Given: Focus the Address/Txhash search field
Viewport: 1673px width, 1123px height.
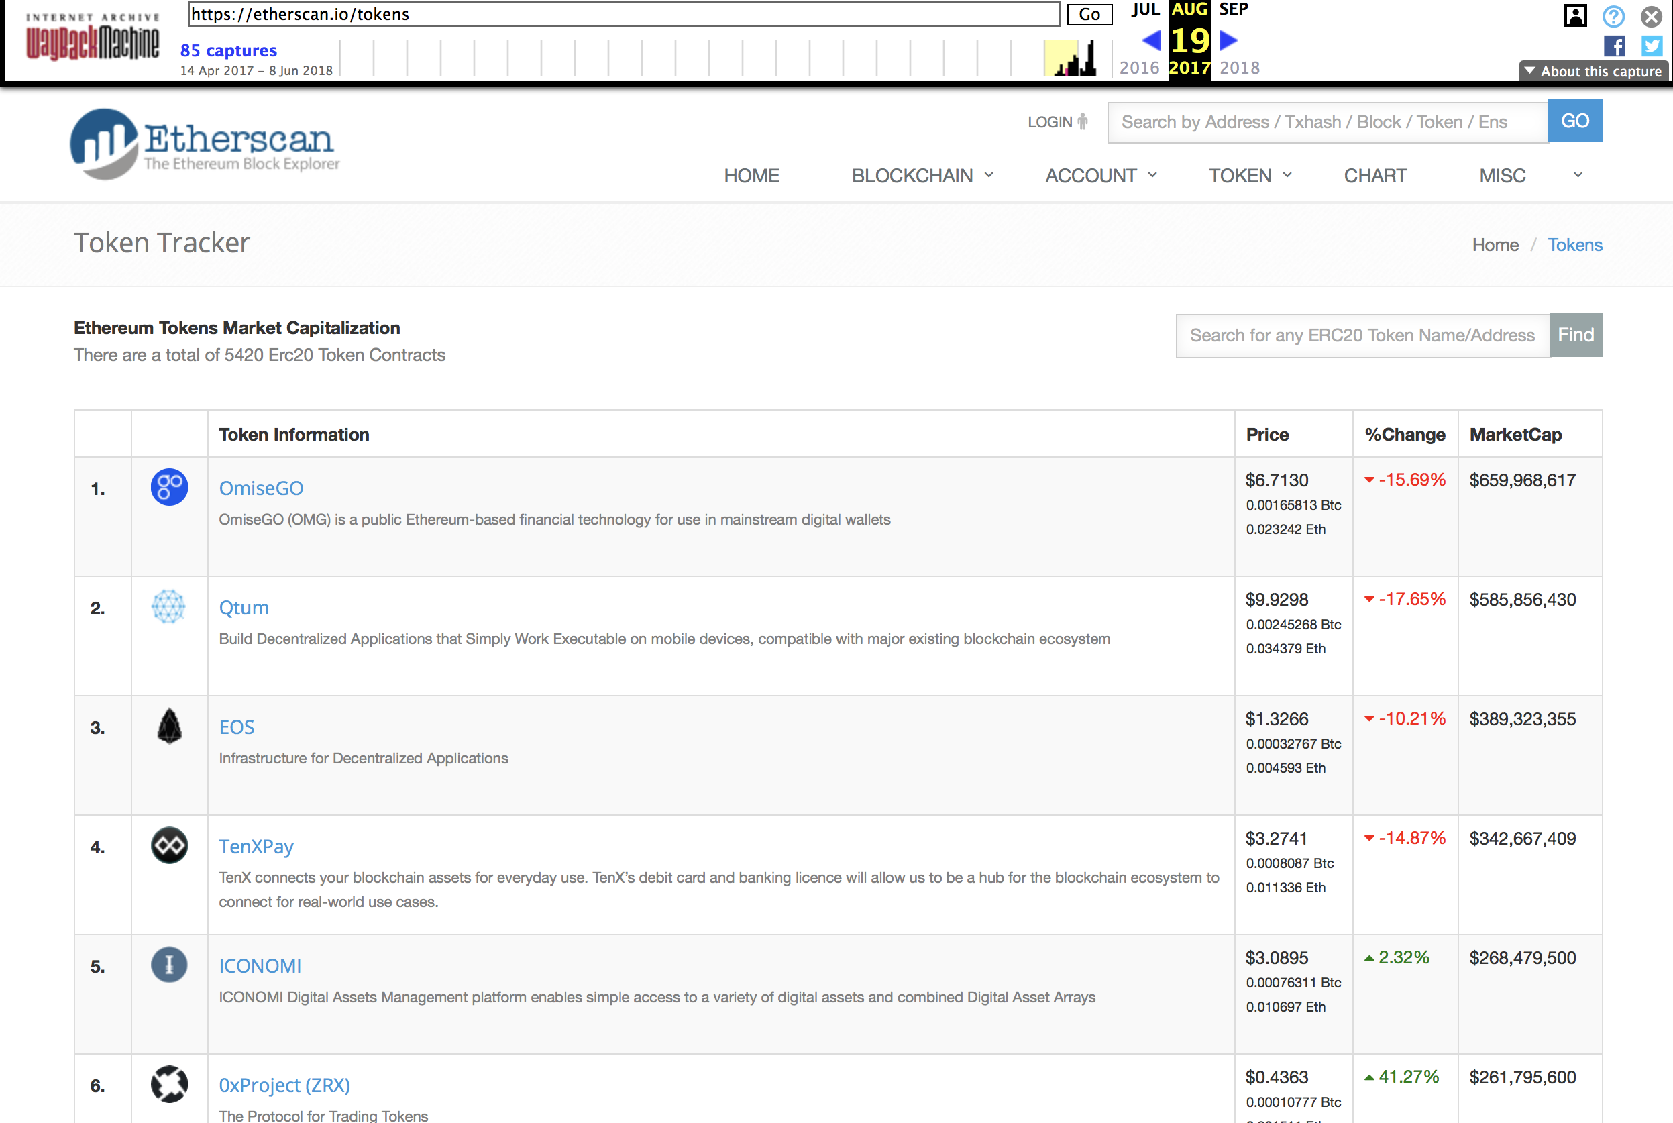Looking at the screenshot, I should point(1327,121).
